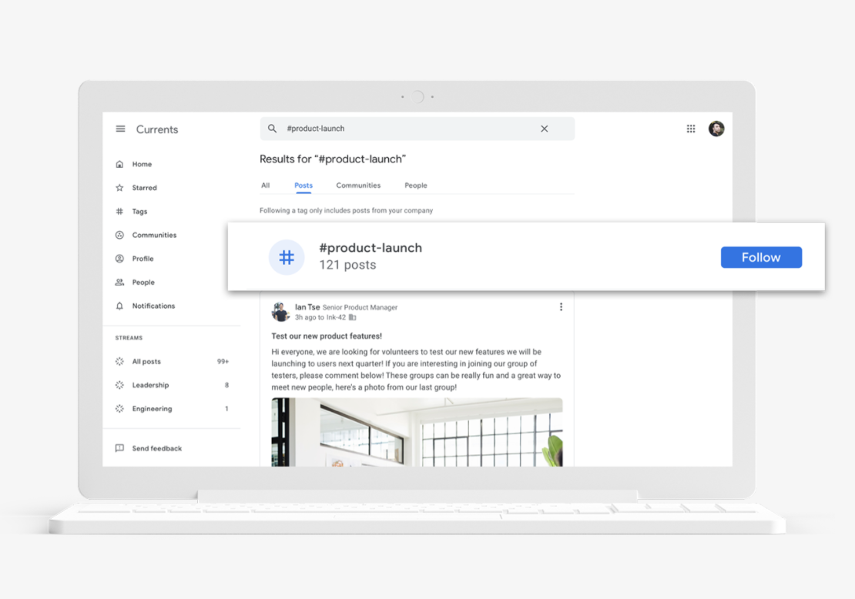This screenshot has height=599, width=855.
Task: Click the post title Test our new product features!
Action: (327, 336)
